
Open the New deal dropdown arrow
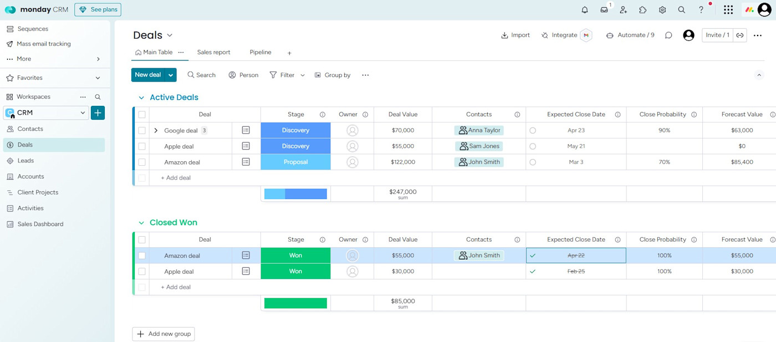pos(171,75)
